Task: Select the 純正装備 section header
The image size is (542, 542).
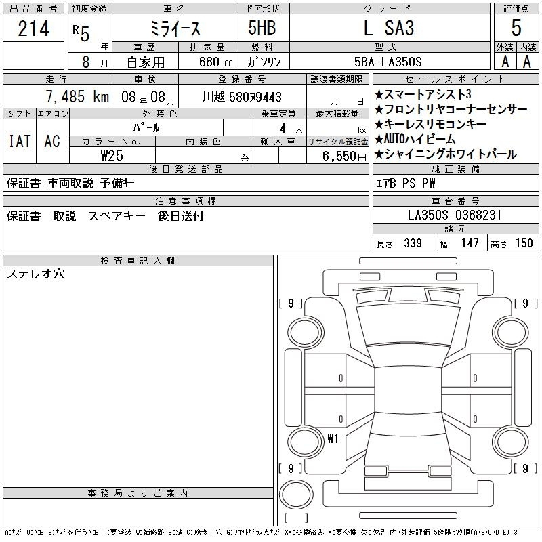Action: click(455, 169)
